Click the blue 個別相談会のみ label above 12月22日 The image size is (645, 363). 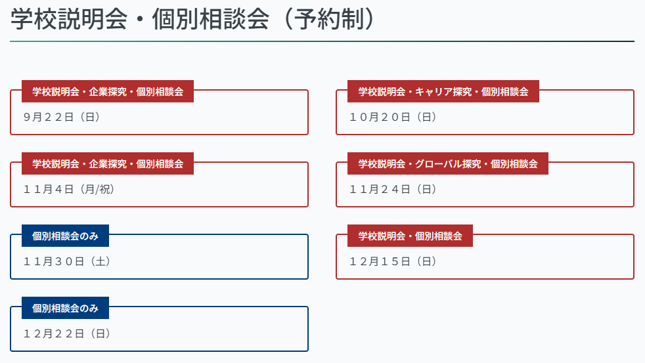[x=65, y=309]
